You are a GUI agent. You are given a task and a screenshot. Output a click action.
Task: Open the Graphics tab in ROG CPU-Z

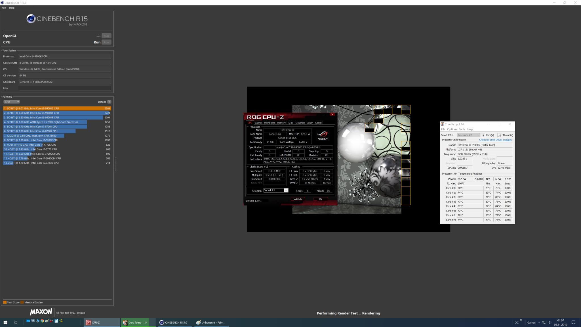(300, 123)
